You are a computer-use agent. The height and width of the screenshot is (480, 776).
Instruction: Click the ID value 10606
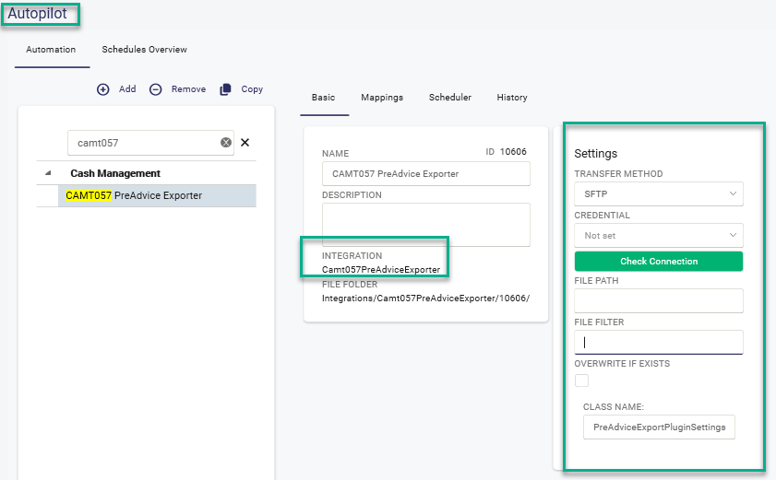[x=513, y=152]
